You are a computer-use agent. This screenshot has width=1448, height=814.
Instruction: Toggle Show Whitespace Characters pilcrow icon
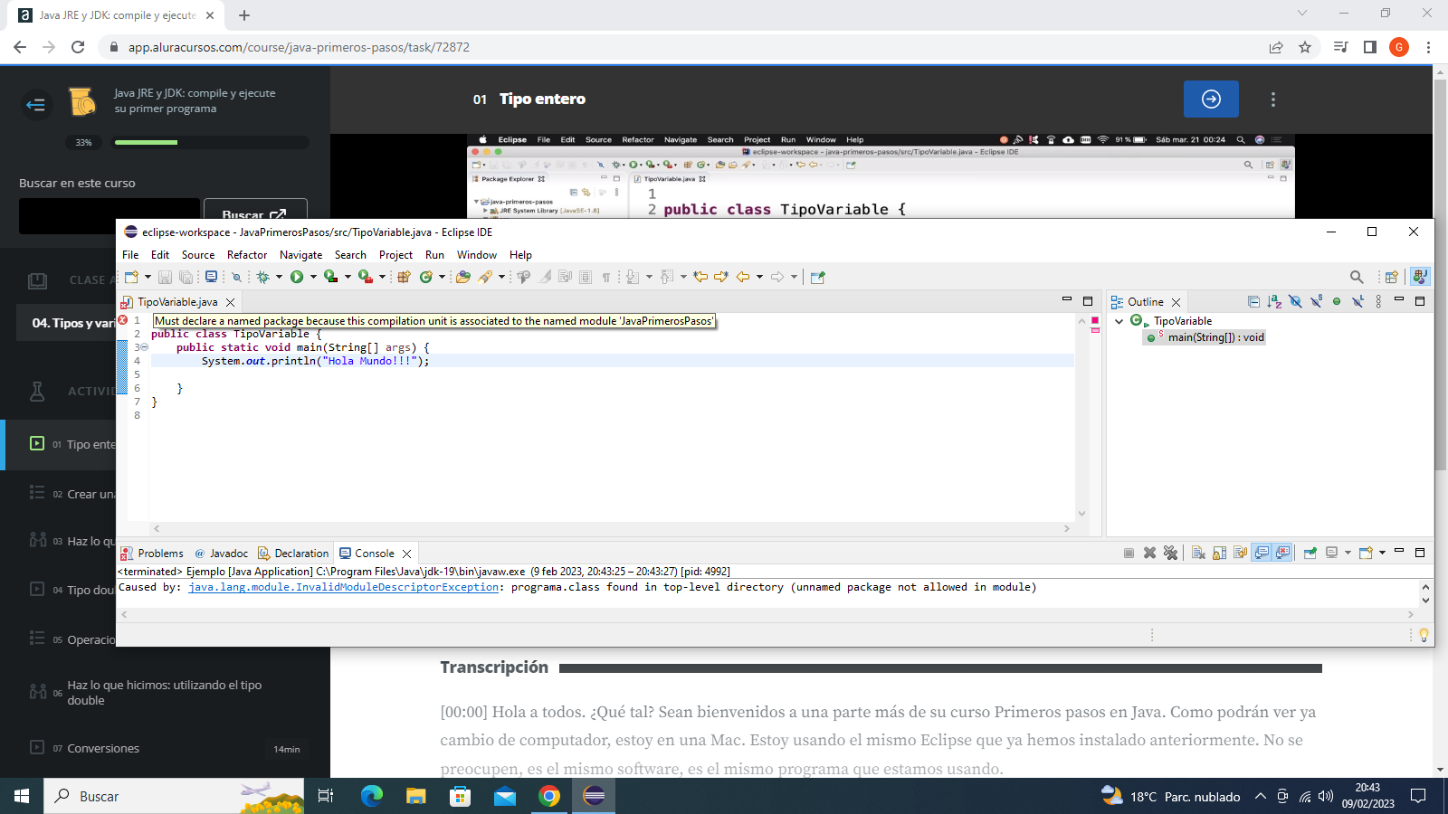pos(606,277)
